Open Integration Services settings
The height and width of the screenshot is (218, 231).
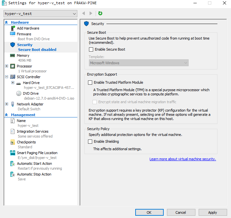pyautogui.click(x=33, y=131)
